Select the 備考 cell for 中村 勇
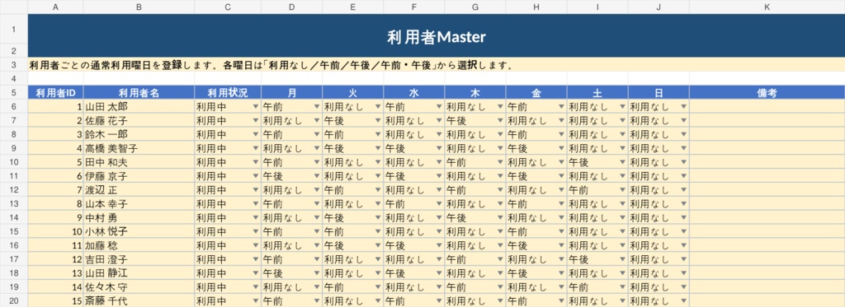 (767, 218)
